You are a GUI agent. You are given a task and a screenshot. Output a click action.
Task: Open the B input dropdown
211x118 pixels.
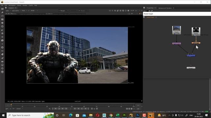click(83, 10)
